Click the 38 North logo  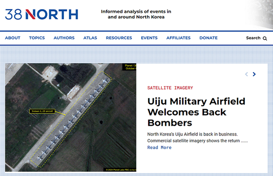[x=42, y=14]
